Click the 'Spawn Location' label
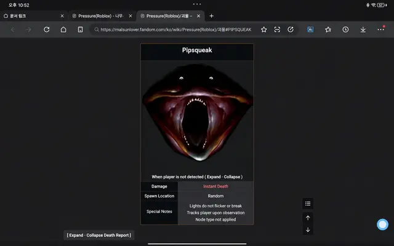Image resolution: width=394 pixels, height=246 pixels. 159,196
